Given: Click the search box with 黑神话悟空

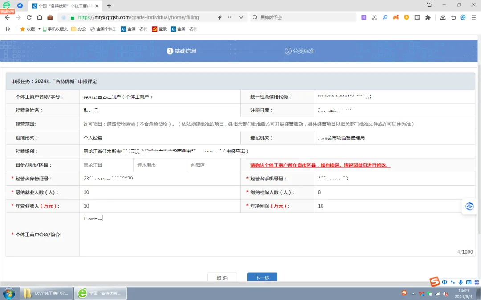Looking at the screenshot, I should click(304, 17).
